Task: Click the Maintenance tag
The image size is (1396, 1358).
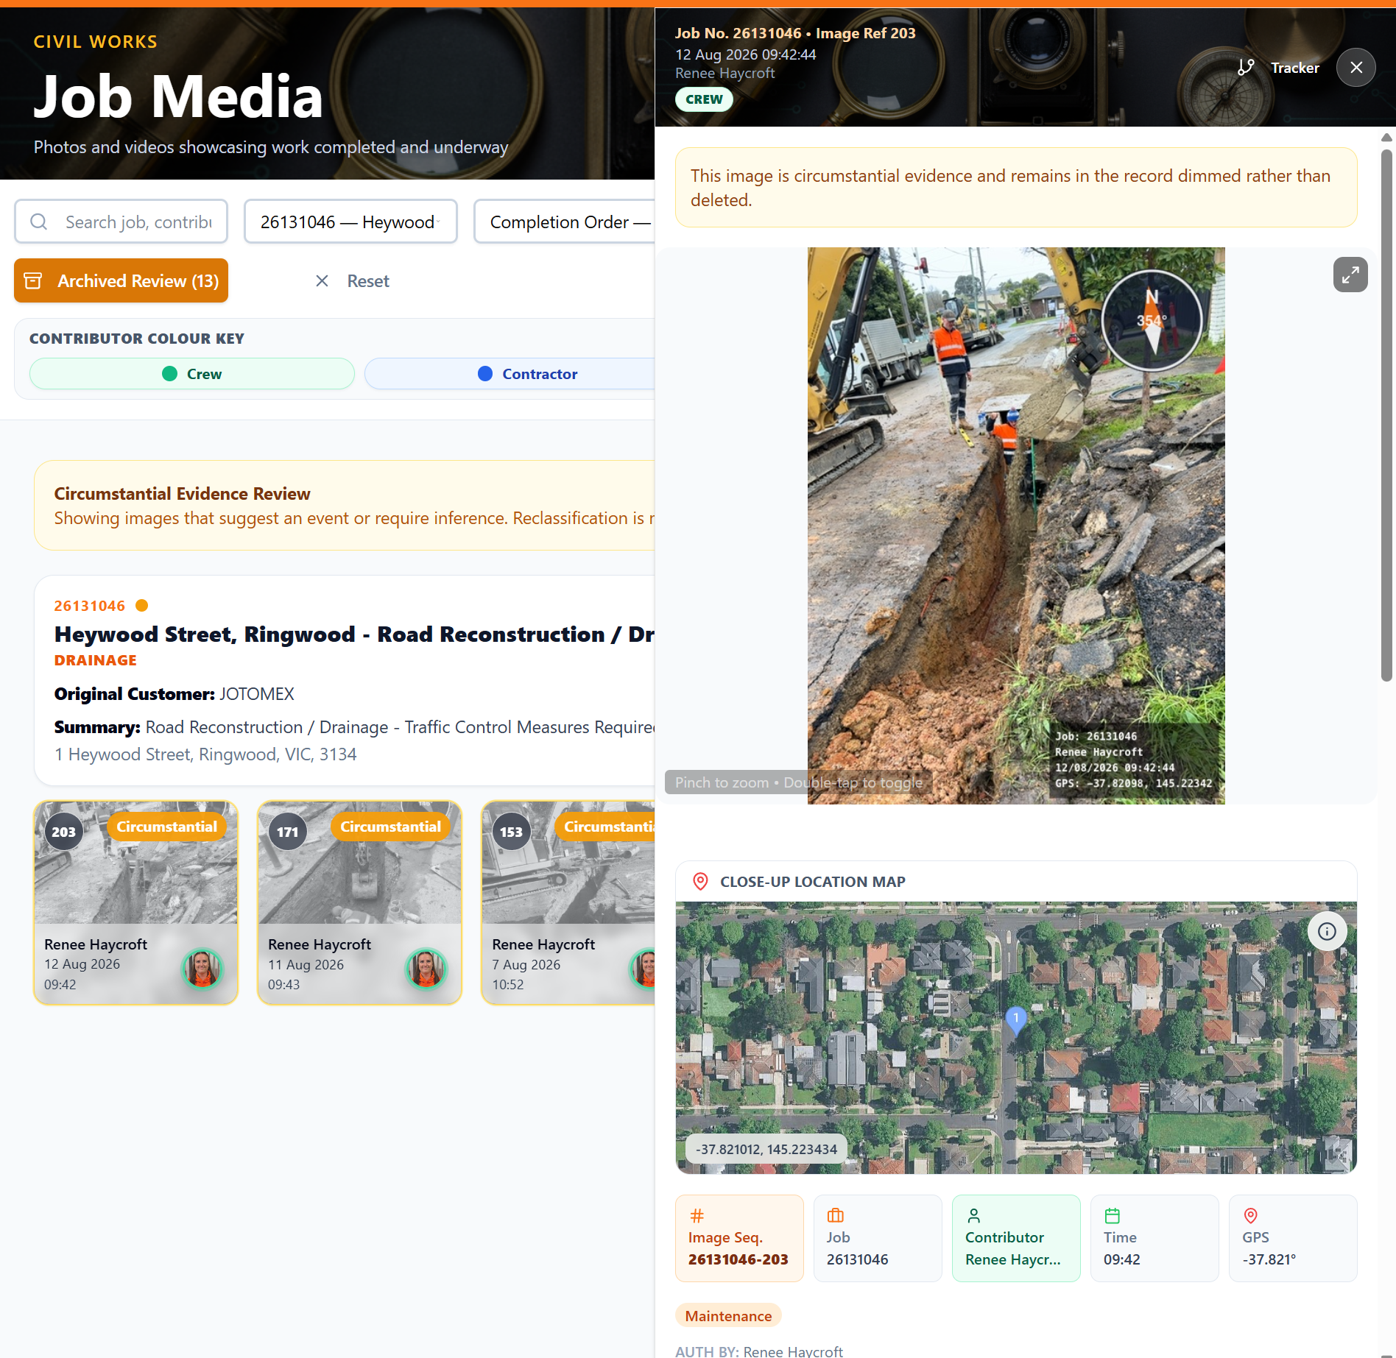Action: pos(727,1315)
